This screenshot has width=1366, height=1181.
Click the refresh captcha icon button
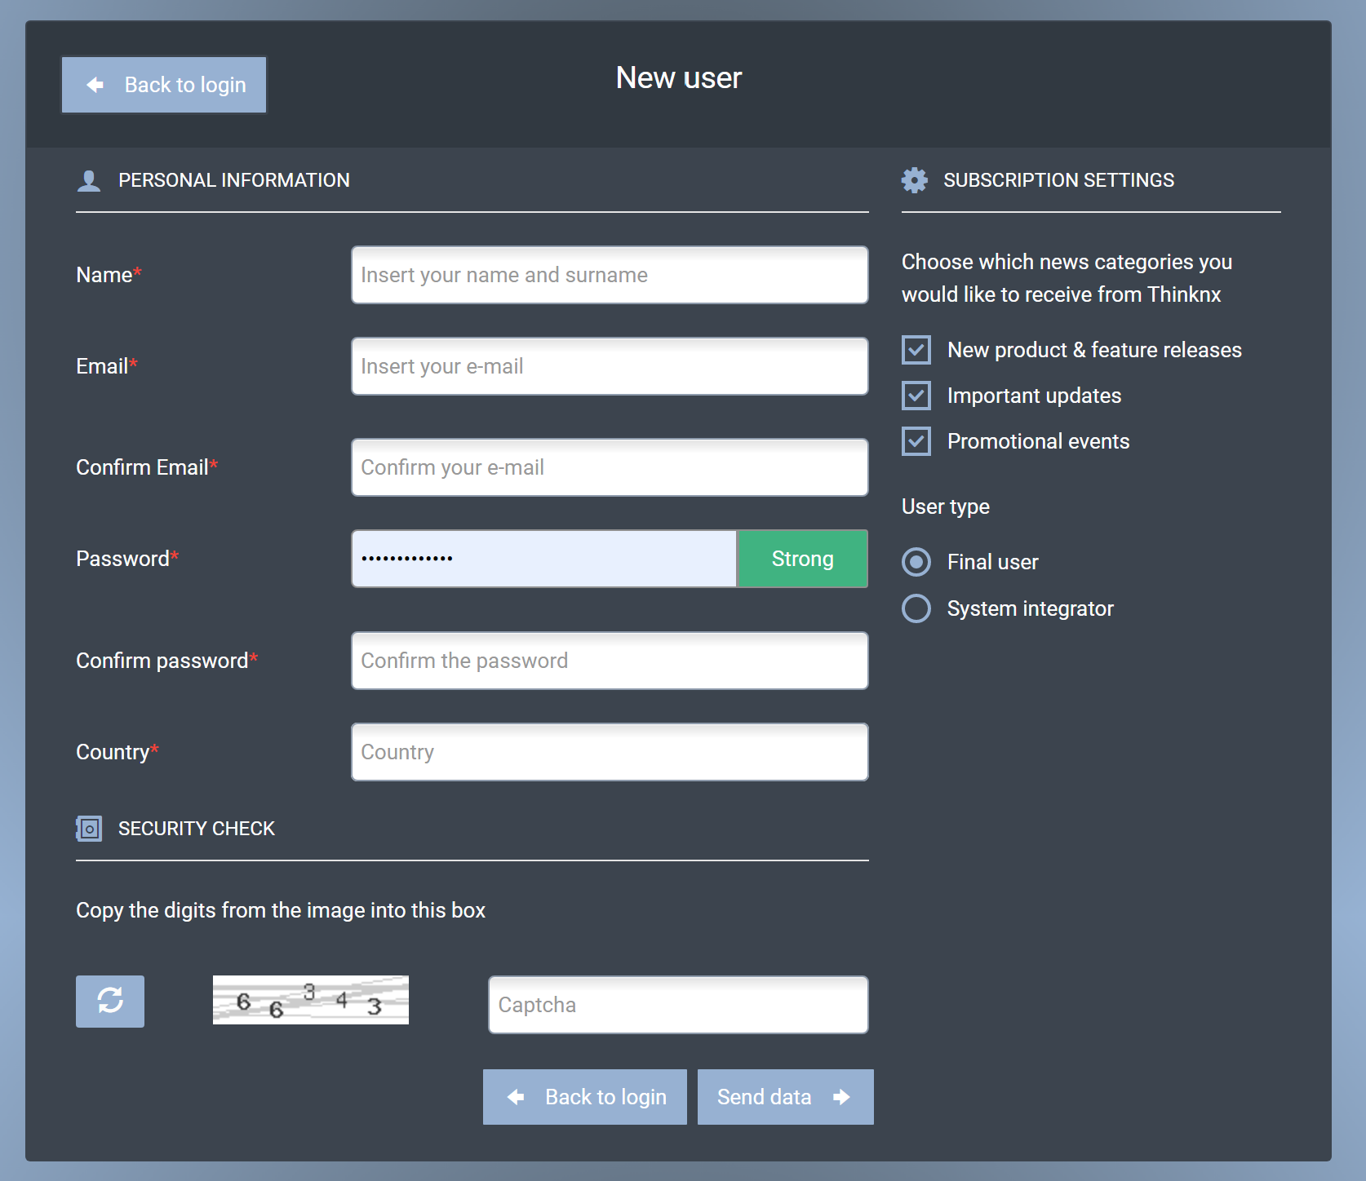point(110,1001)
